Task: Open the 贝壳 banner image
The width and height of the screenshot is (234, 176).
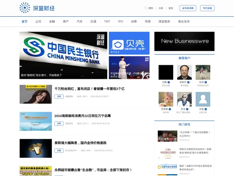Action: tap(129, 43)
